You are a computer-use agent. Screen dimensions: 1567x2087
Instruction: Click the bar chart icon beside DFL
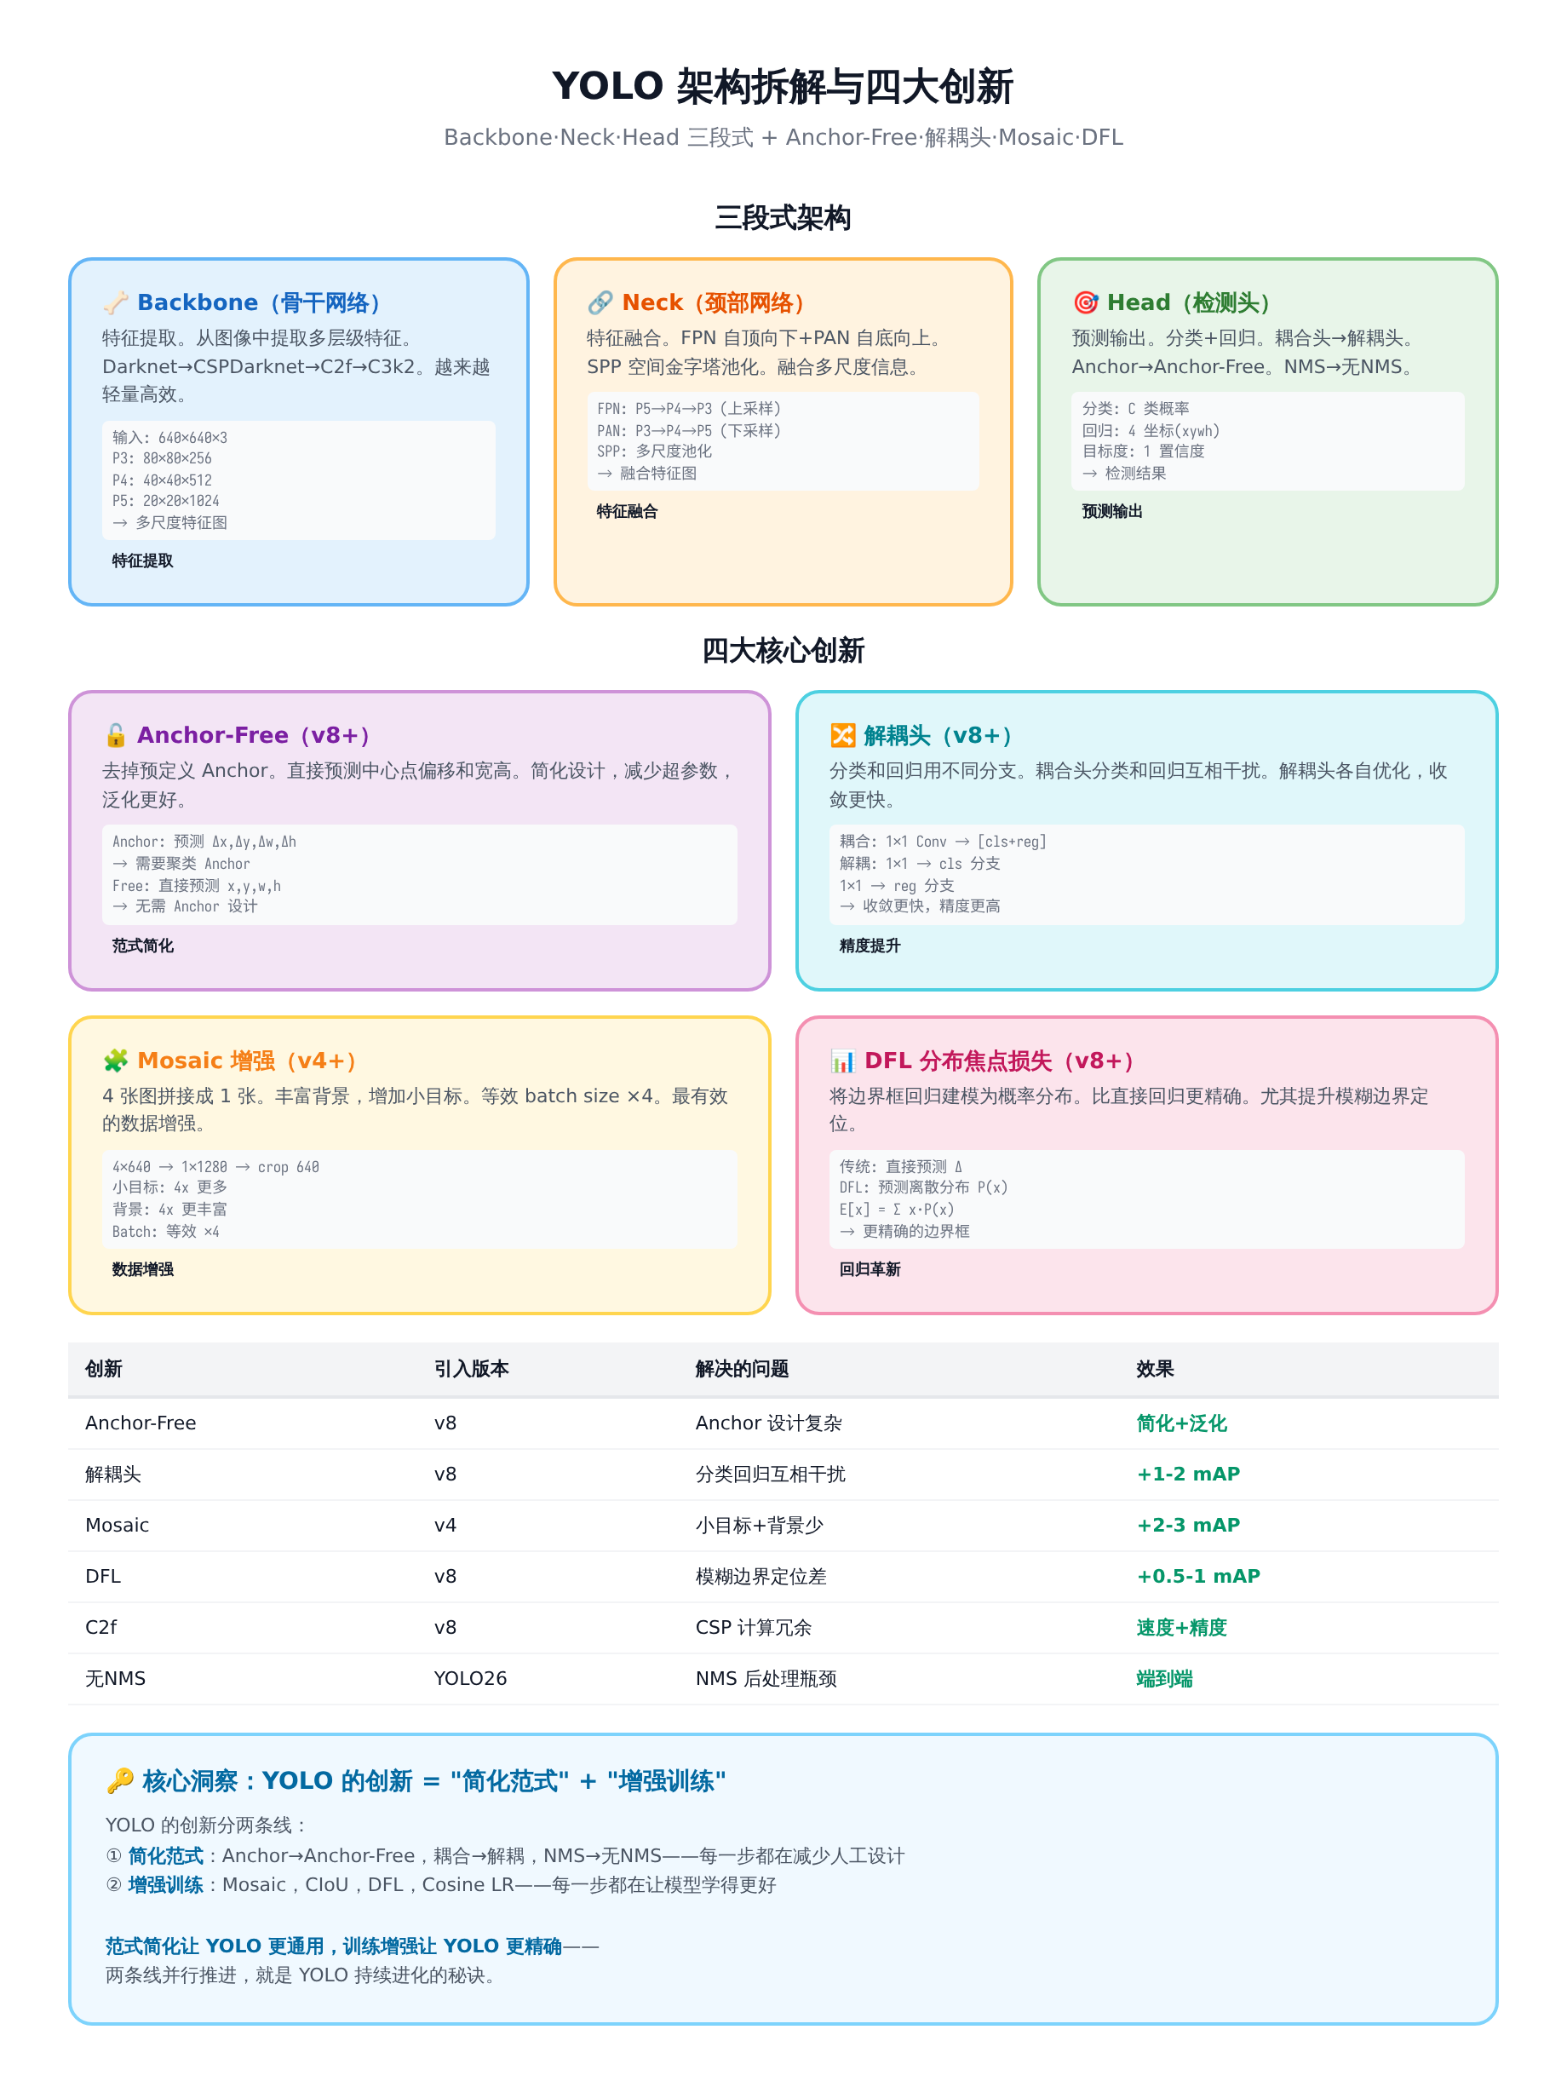click(x=842, y=1061)
